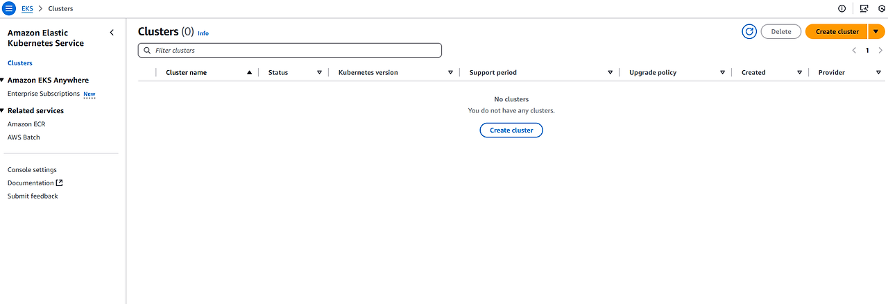Click the refresh clusters icon
This screenshot has height=304, width=888.
749,31
